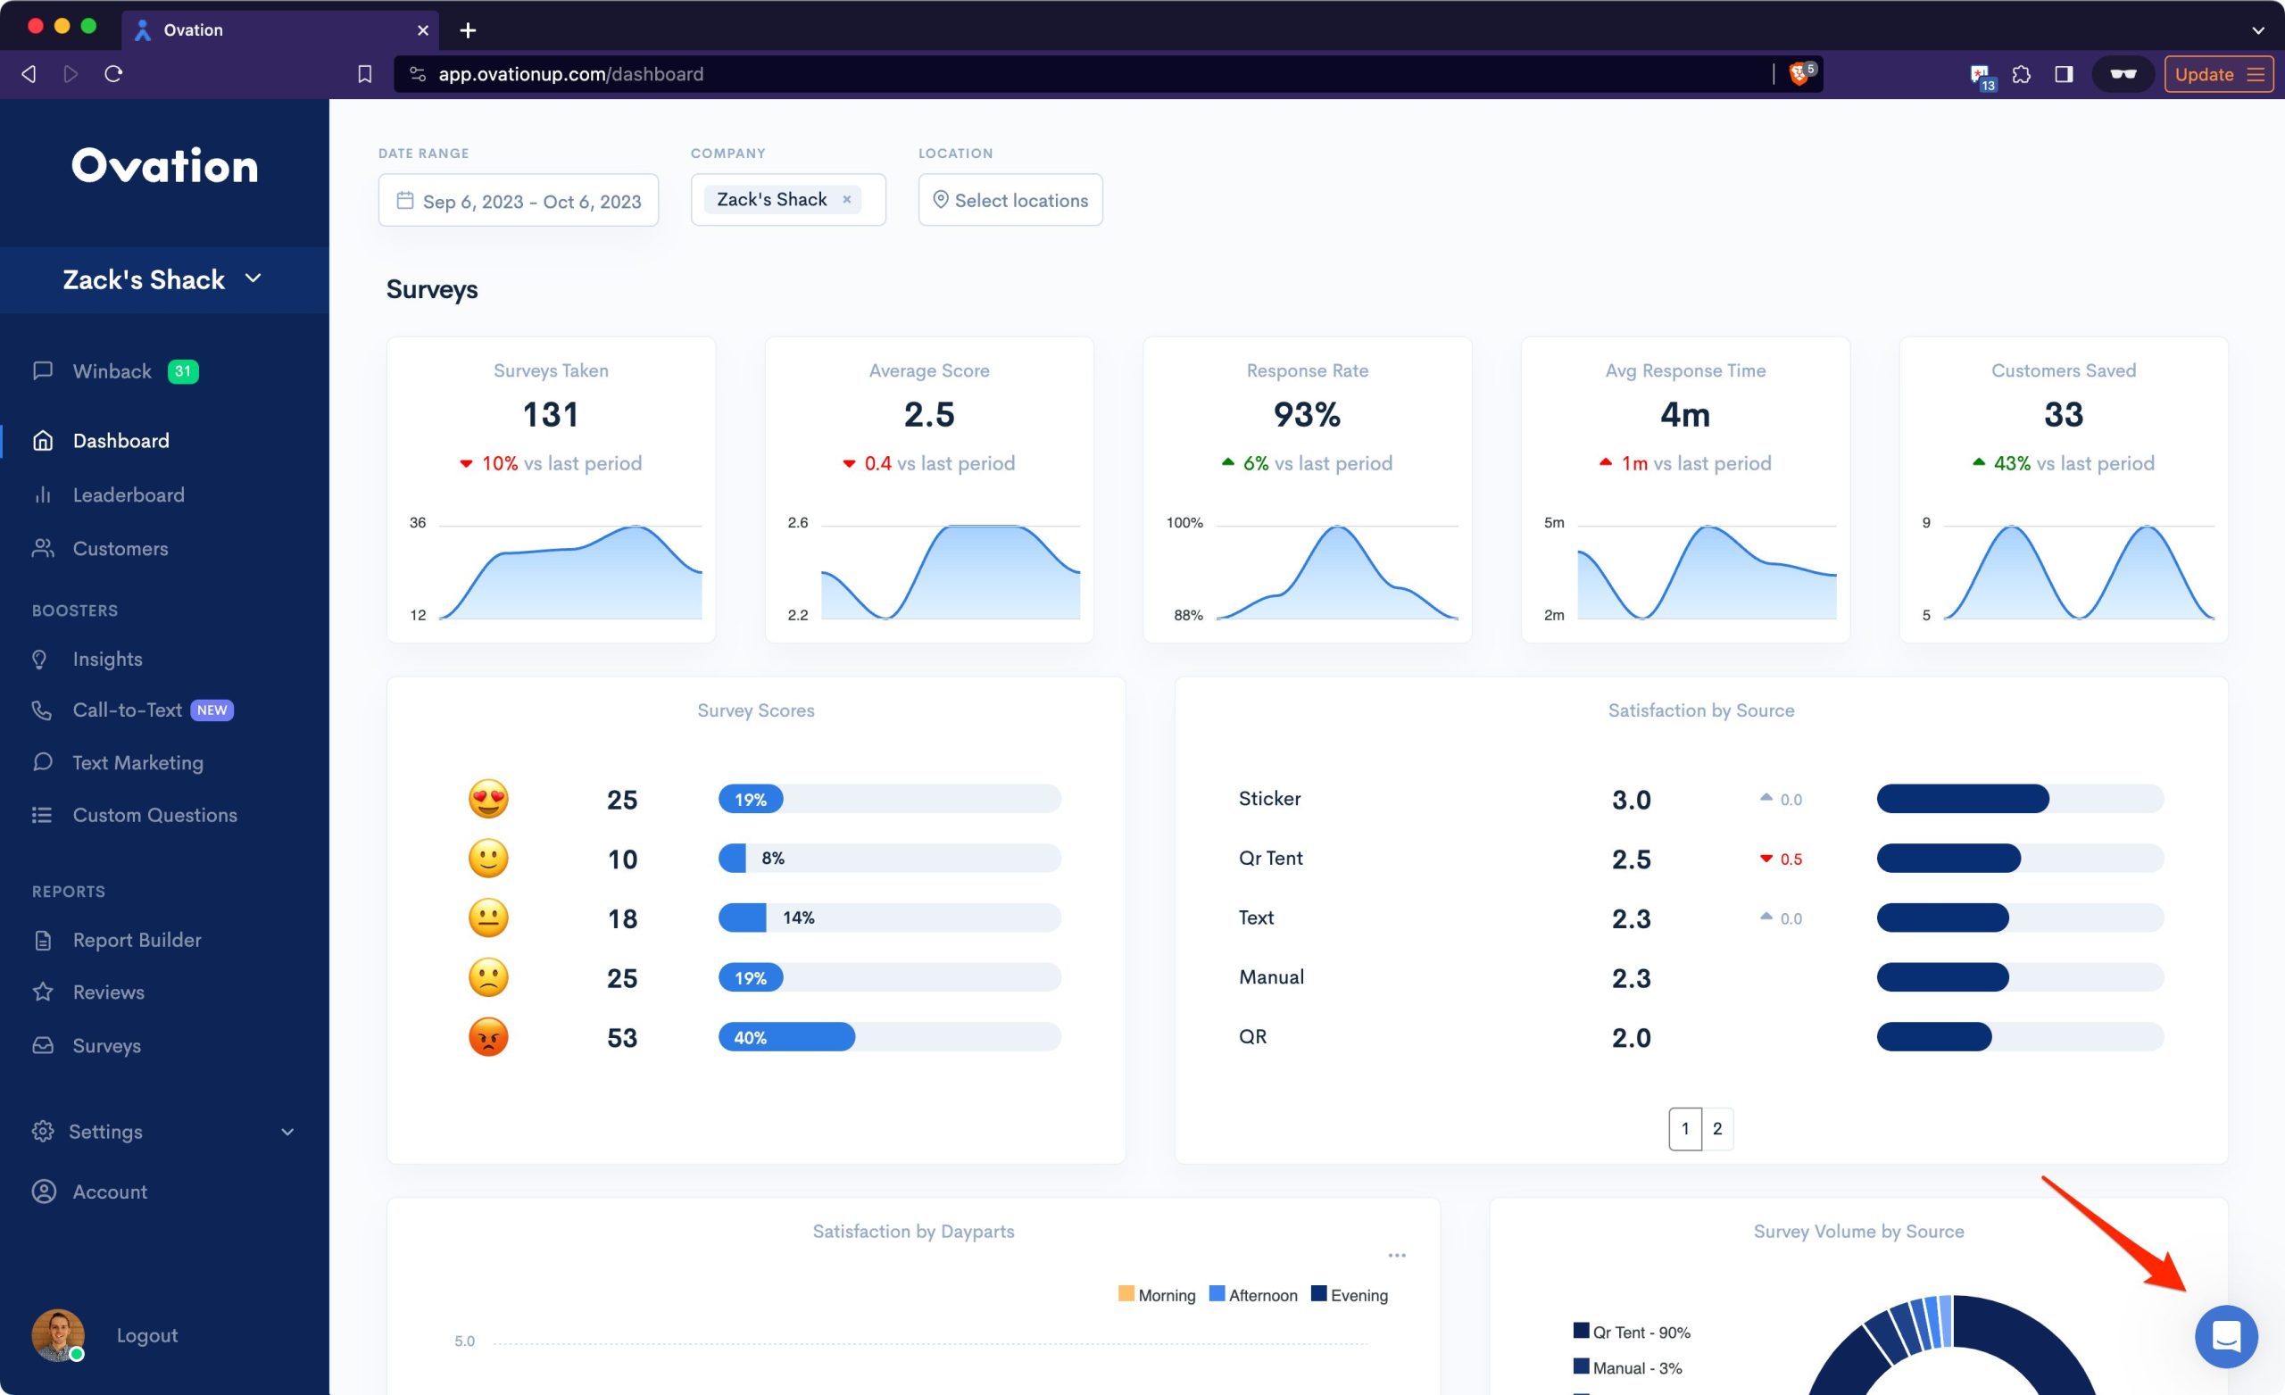Screen dimensions: 2285x1395
Task: Toggle the Morning legend series
Action: tap(1157, 1295)
